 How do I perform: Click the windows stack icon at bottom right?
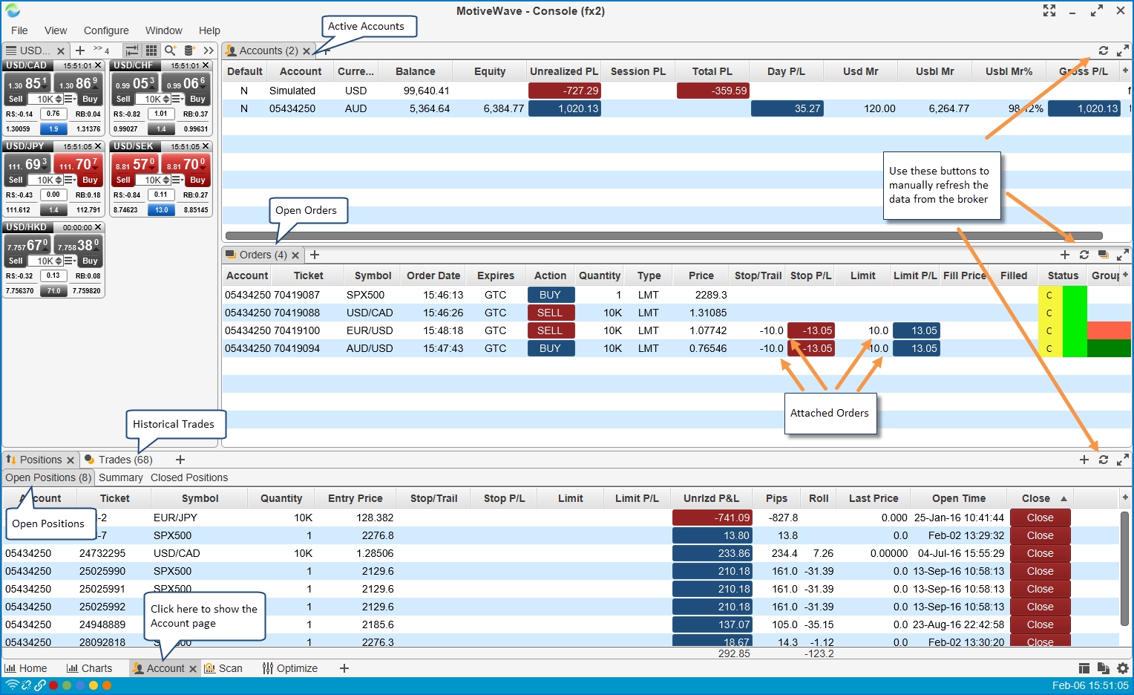click(1104, 668)
